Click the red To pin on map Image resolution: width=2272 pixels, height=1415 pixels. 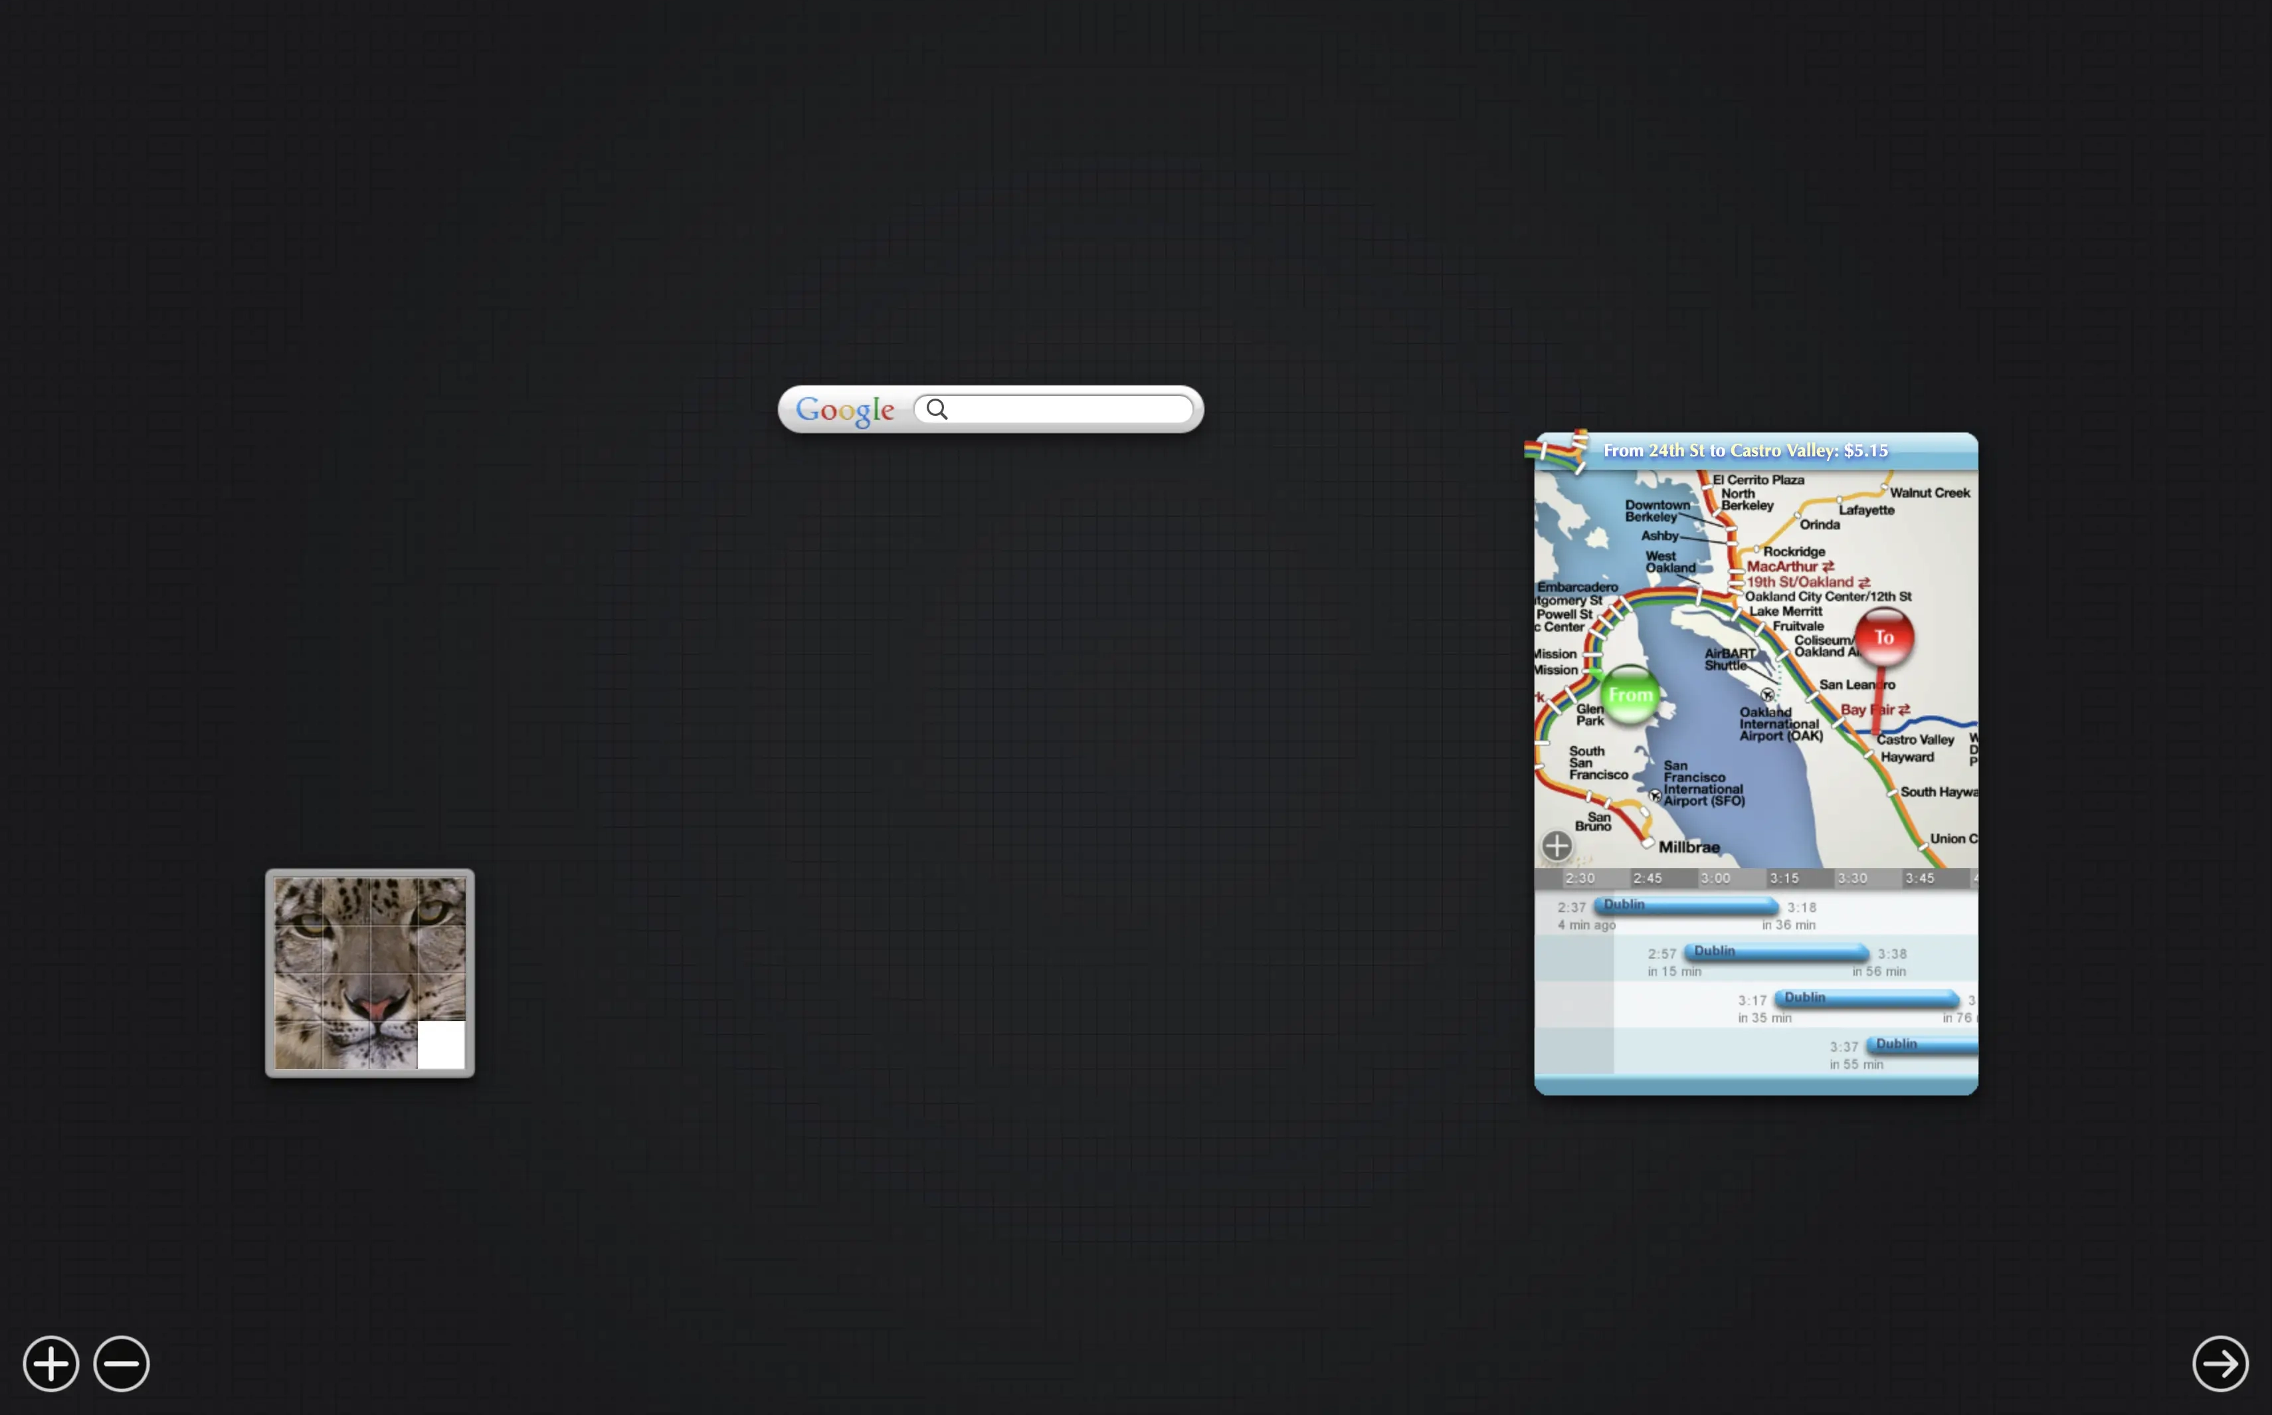click(x=1883, y=637)
